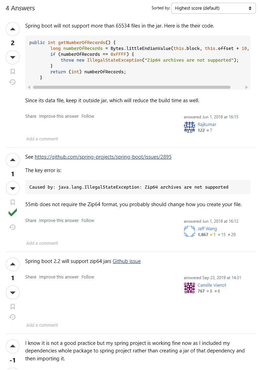Image resolution: width=258 pixels, height=370 pixels.
Task: Downvote the zip64 jars answer
Action: click(x=13, y=292)
